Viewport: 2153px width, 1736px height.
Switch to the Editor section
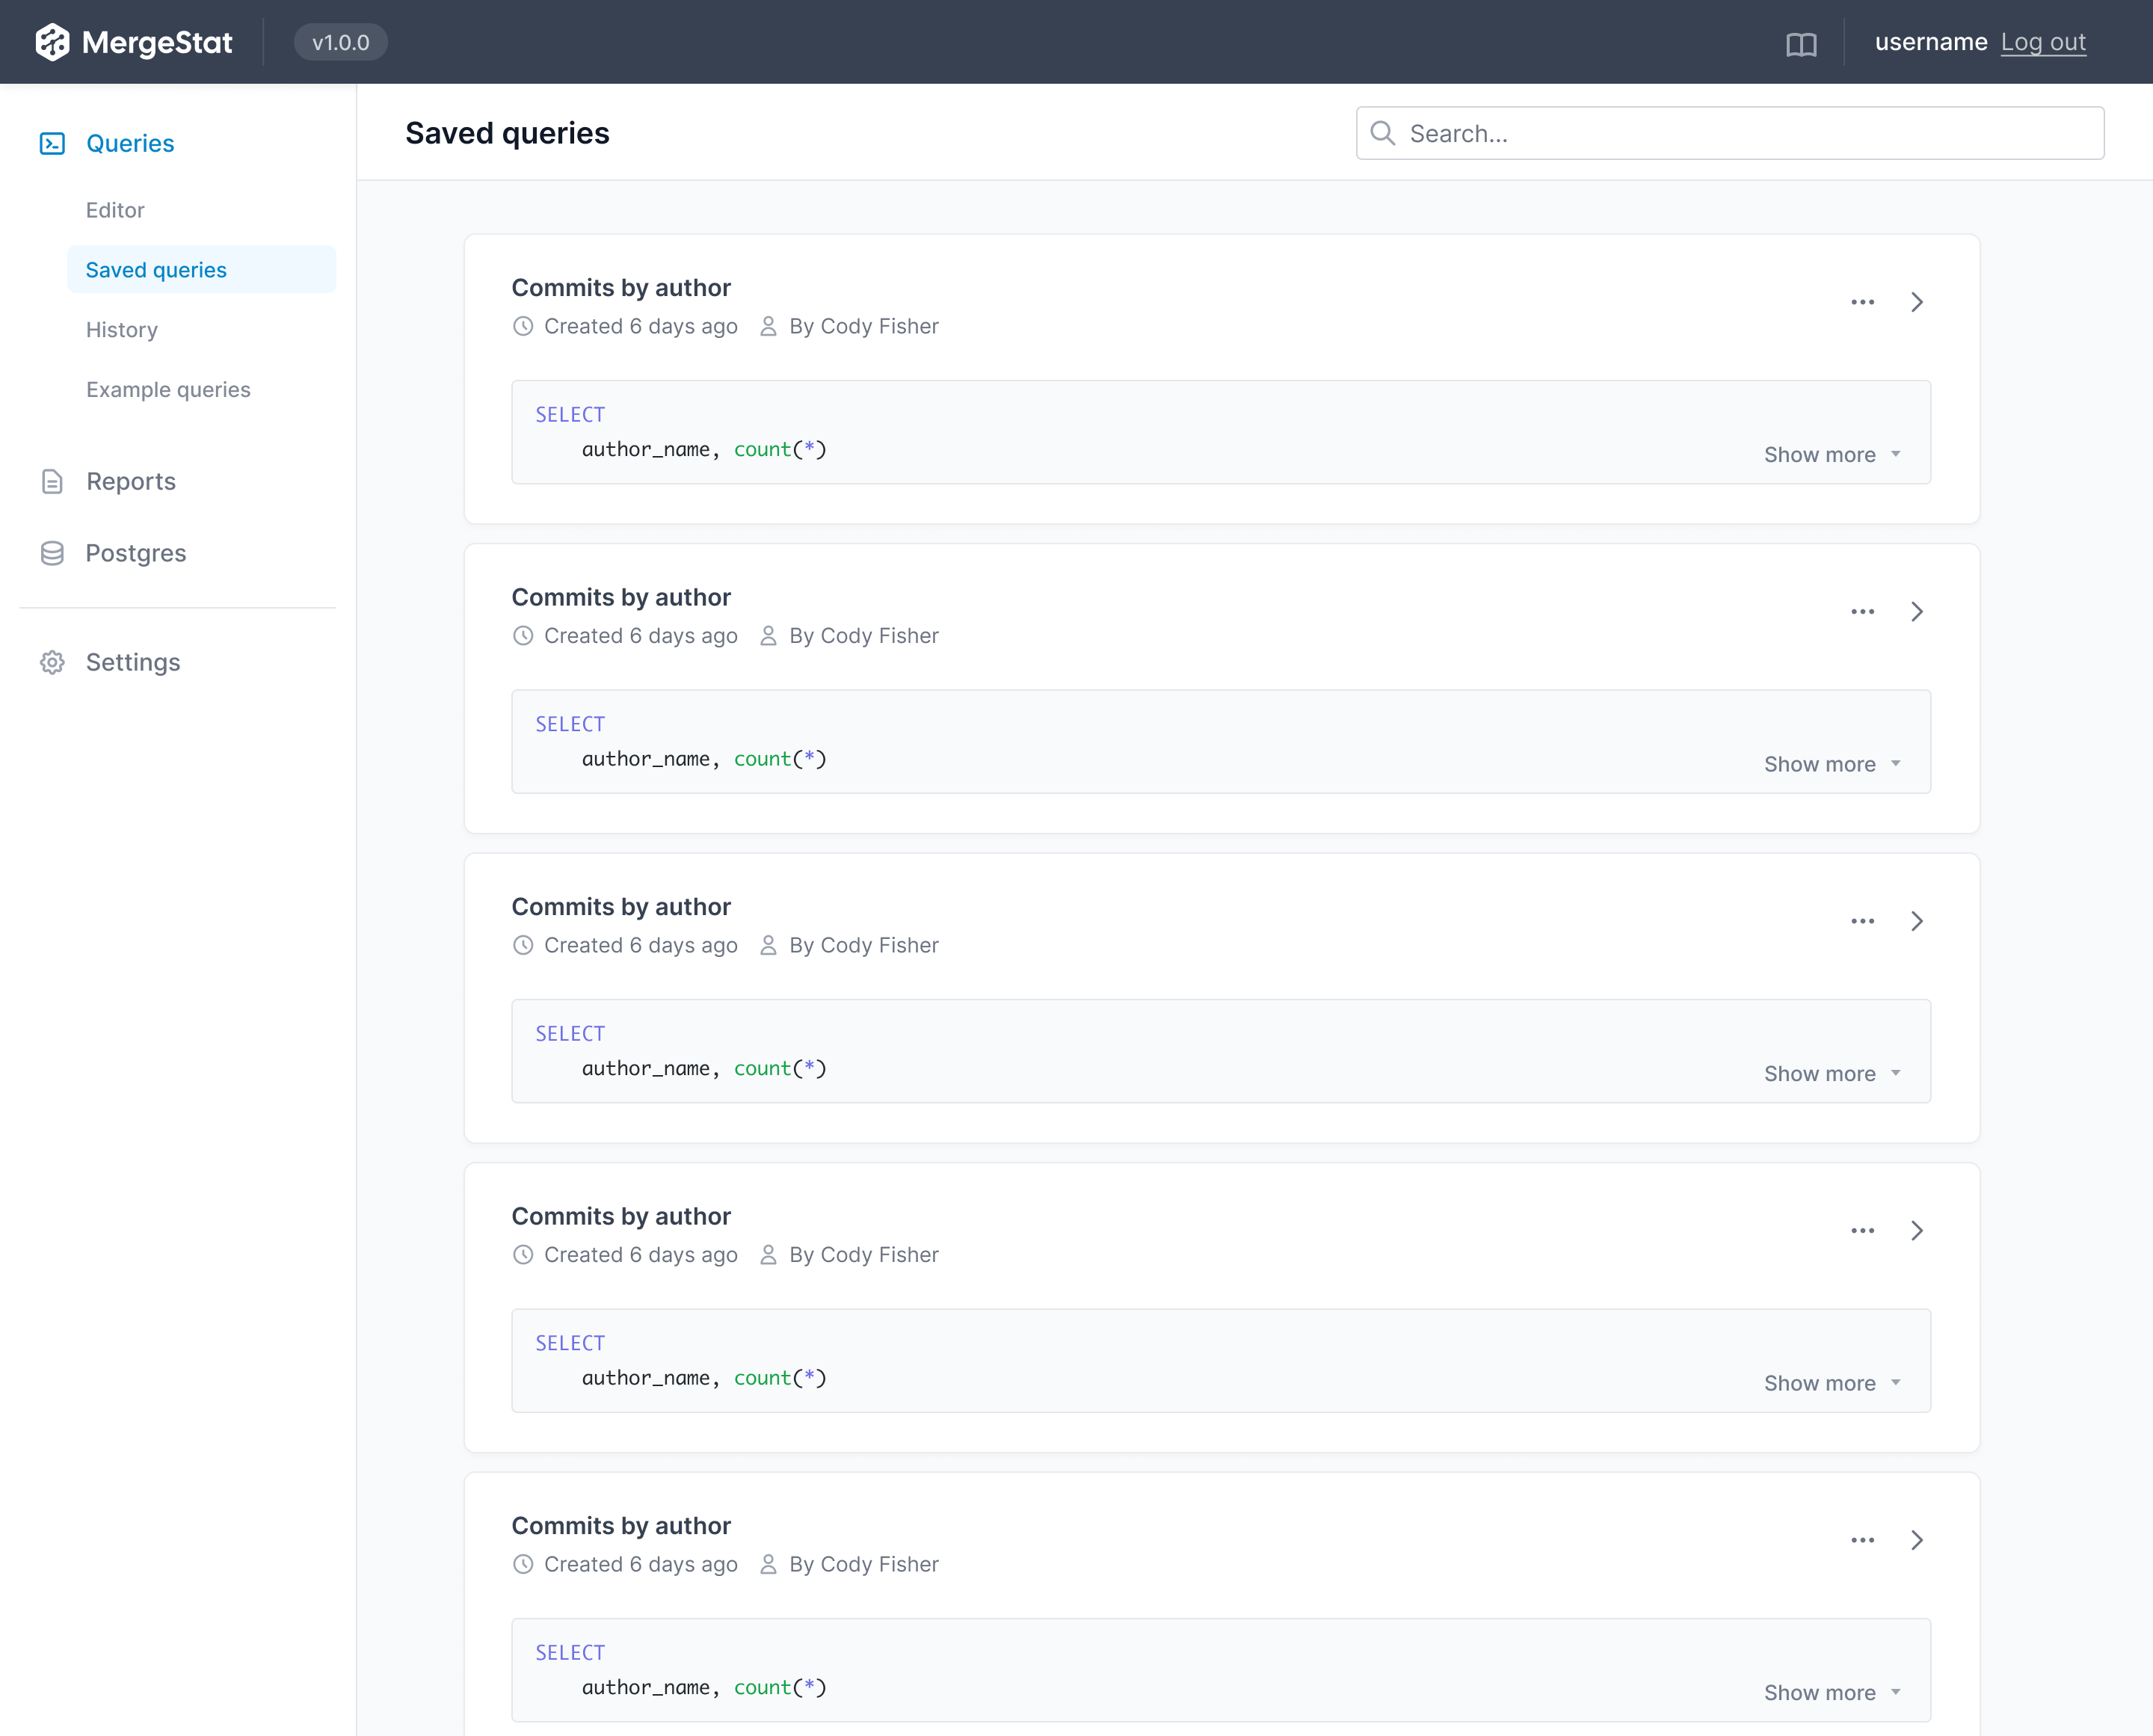click(115, 210)
